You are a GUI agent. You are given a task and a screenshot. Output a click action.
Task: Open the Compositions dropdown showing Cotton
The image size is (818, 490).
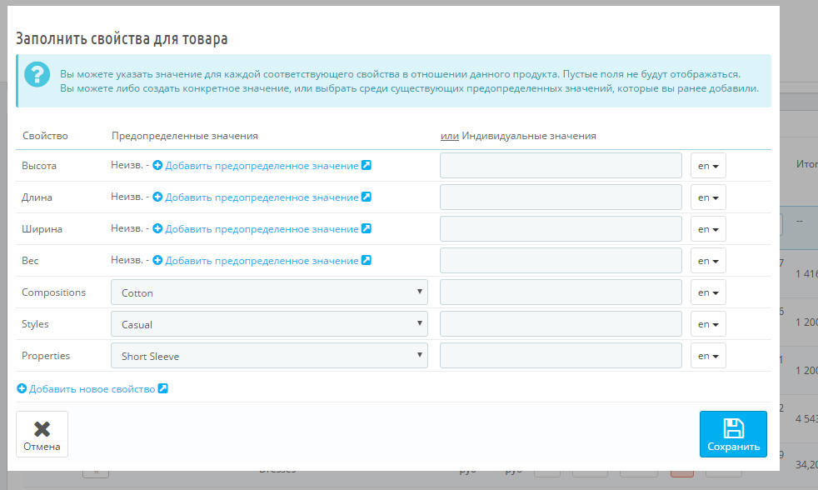point(268,292)
